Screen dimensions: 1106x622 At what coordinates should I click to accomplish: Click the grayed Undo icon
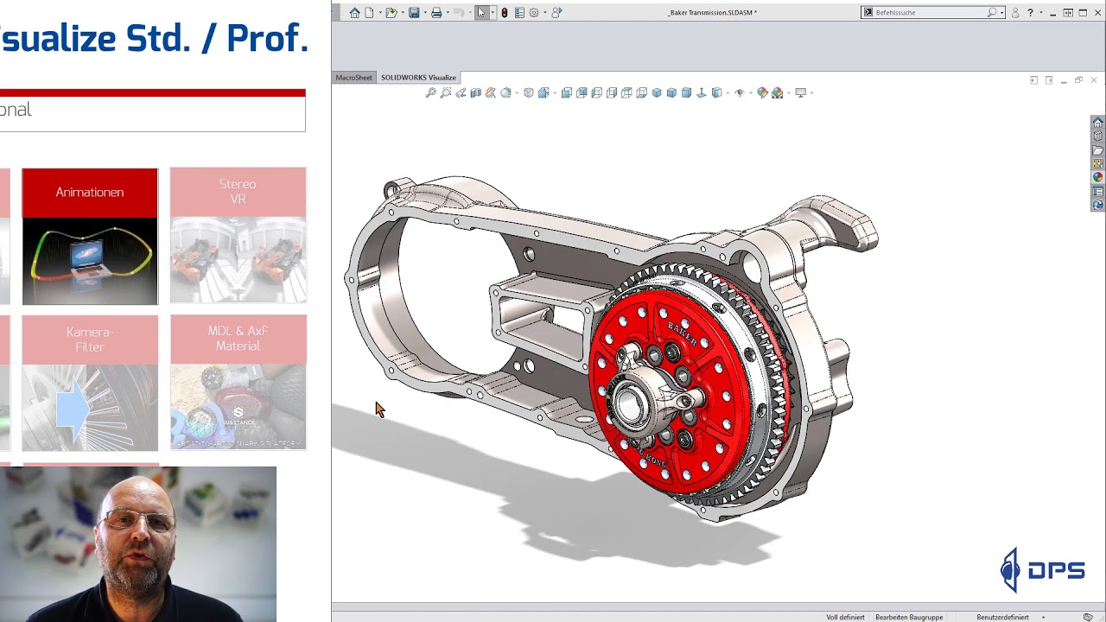pos(459,13)
